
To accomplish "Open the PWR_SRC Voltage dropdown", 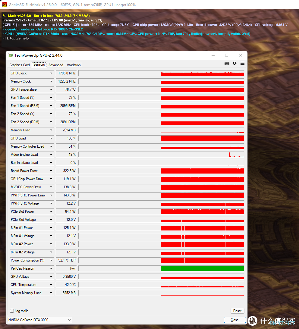I will (x=51, y=203).
